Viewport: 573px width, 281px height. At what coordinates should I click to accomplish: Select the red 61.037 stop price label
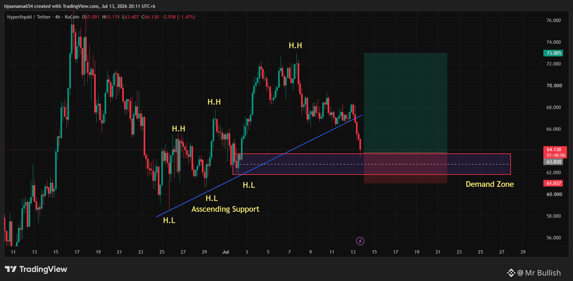coord(553,183)
